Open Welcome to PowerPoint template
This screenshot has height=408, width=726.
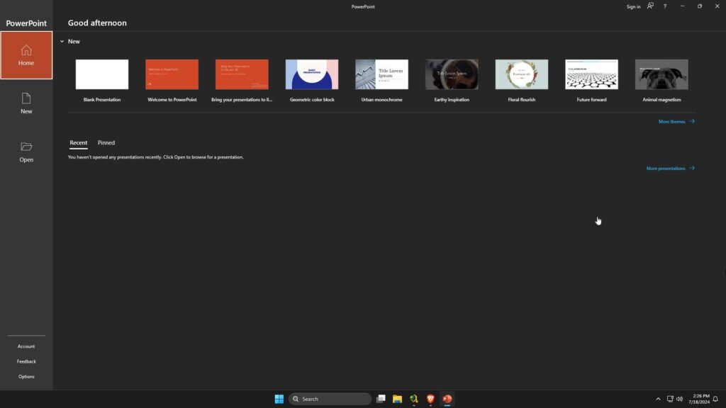point(172,81)
